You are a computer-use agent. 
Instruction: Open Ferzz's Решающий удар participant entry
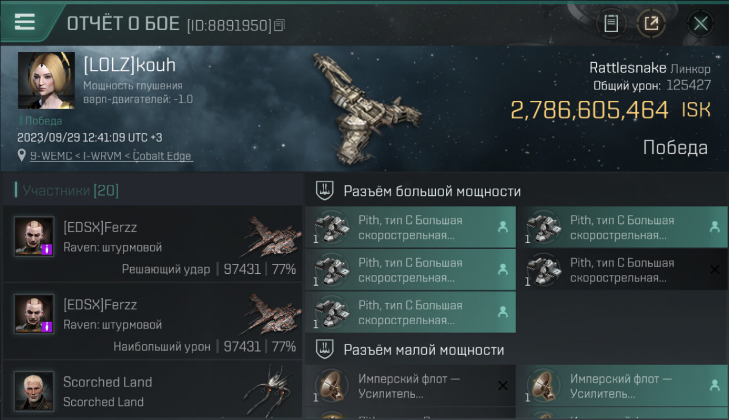[x=153, y=244]
